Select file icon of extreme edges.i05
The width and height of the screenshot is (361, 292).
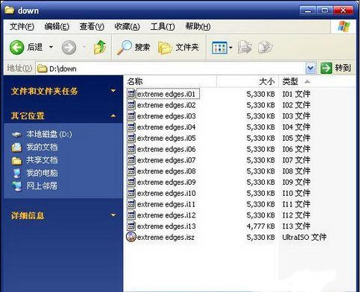point(131,138)
